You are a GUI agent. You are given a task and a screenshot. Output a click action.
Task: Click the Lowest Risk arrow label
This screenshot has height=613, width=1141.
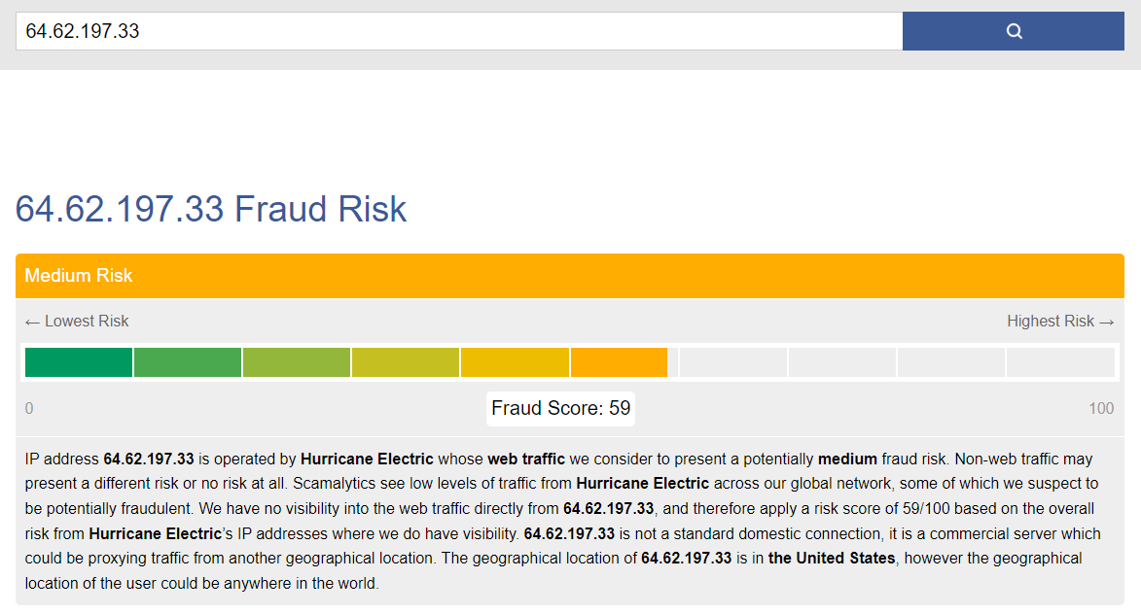coord(77,322)
